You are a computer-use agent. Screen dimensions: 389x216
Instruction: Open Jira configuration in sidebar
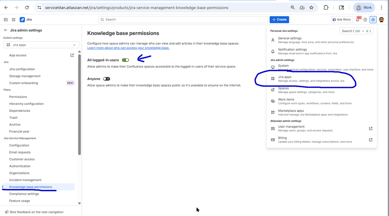tap(22, 69)
